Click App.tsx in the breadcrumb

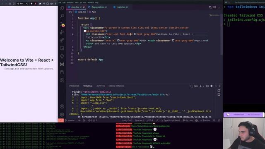pyautogui.click(x=82, y=12)
